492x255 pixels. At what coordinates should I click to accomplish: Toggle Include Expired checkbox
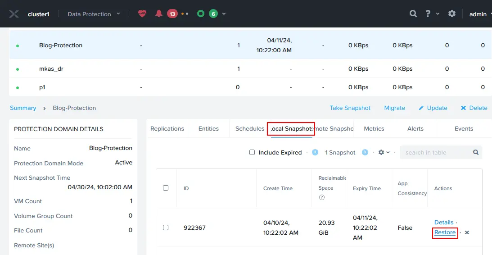[x=252, y=152]
